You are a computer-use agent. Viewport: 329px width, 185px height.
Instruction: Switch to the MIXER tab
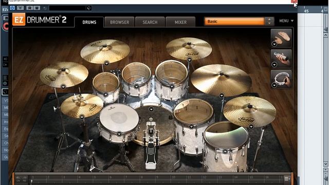click(180, 22)
